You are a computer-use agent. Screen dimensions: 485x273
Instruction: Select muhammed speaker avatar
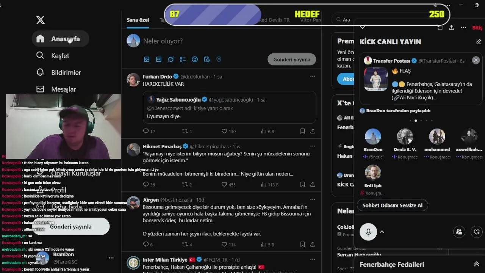(437, 136)
